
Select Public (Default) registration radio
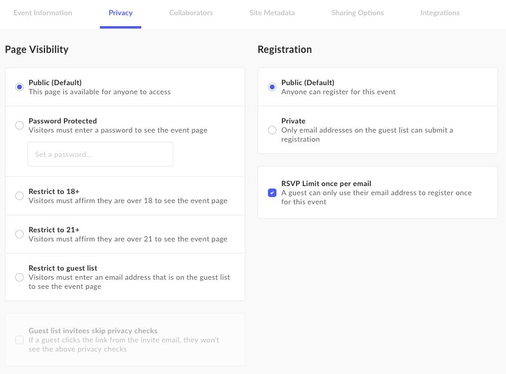click(272, 87)
